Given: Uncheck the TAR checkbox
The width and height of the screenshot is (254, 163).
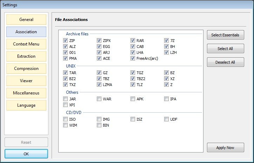Looking at the screenshot, I should (x=65, y=73).
